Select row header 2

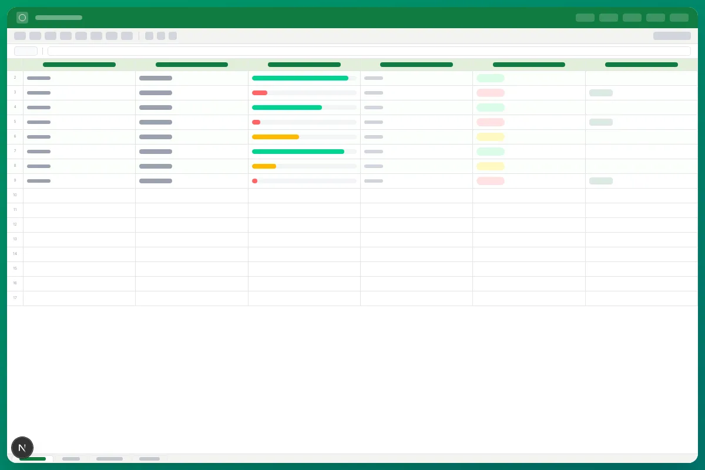coord(15,78)
